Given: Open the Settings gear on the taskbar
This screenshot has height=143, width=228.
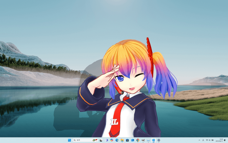Looking at the screenshot, I should 159,140.
